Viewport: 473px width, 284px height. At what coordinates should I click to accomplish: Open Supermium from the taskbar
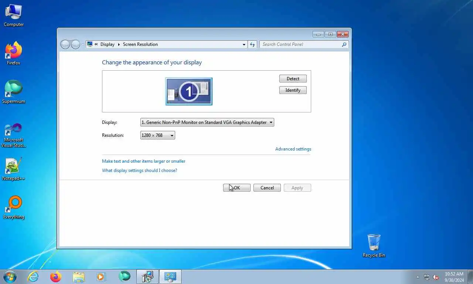[124, 277]
